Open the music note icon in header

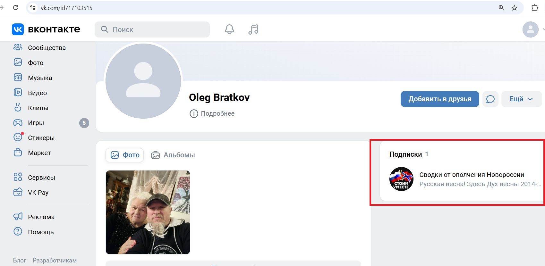point(253,29)
